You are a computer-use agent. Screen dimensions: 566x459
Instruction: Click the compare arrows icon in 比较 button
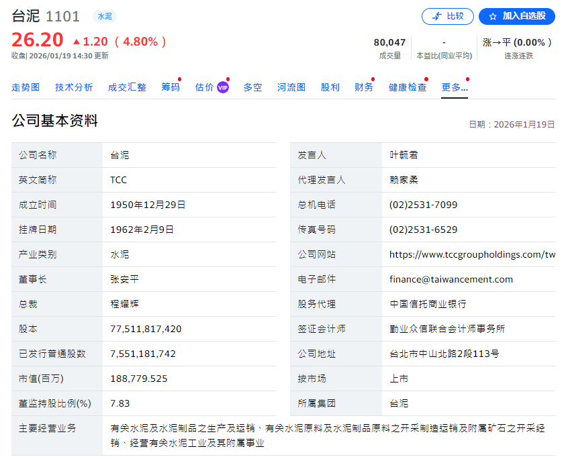(x=437, y=16)
